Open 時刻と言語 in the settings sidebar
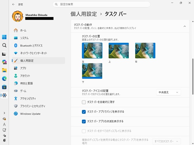 38,83
